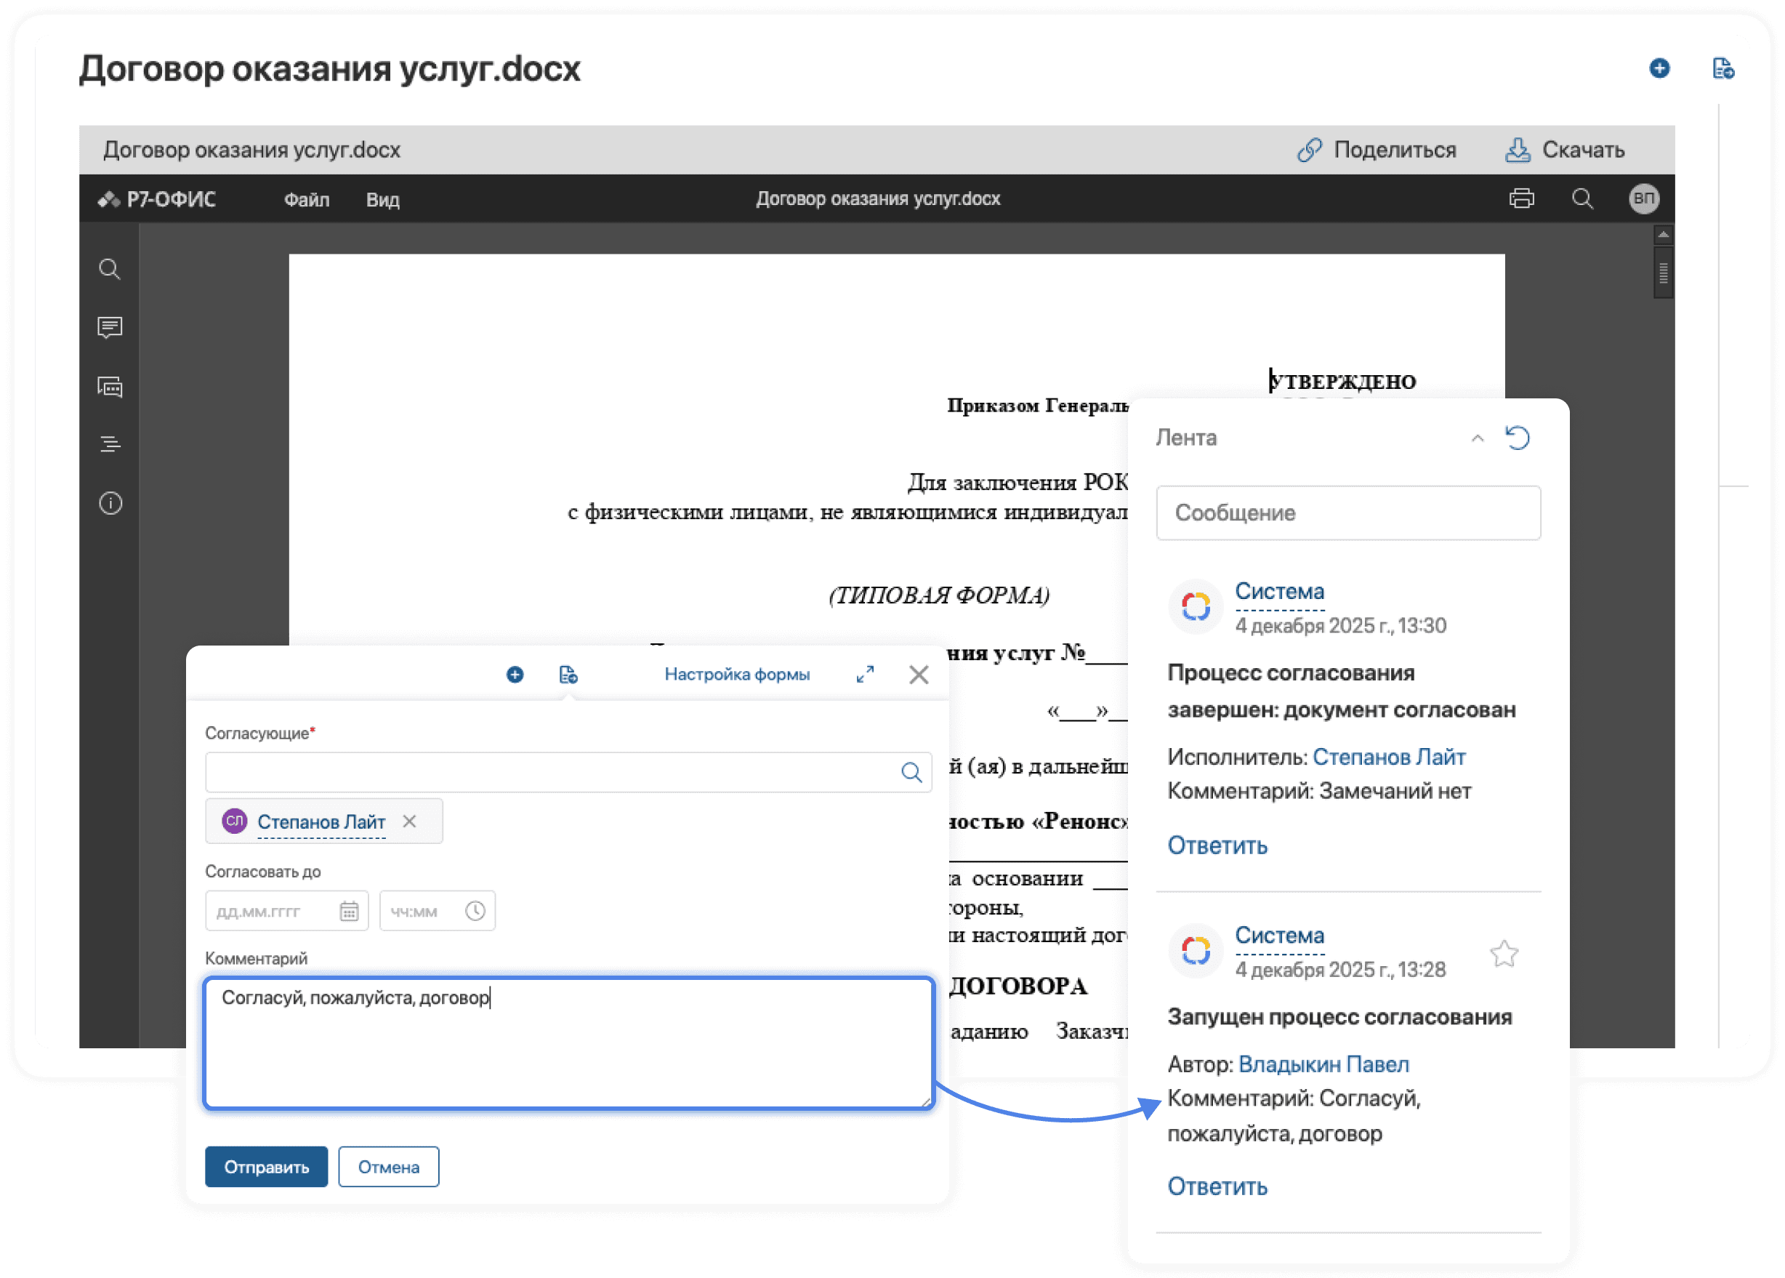Open the editor sidebar search icon
Image resolution: width=1785 pixels, height=1278 pixels.
coord(109,269)
